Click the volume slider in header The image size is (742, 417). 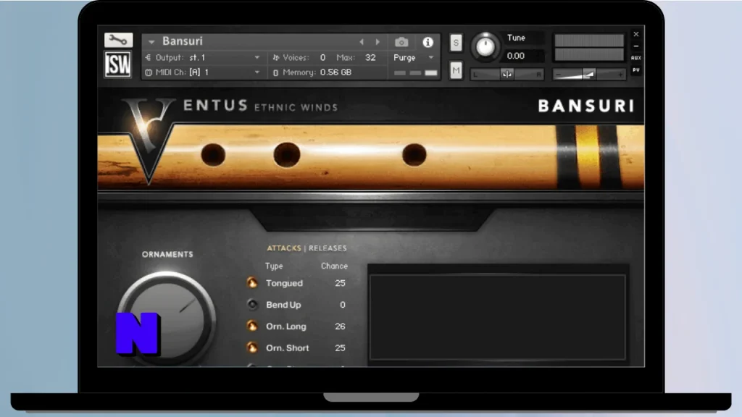(x=589, y=75)
